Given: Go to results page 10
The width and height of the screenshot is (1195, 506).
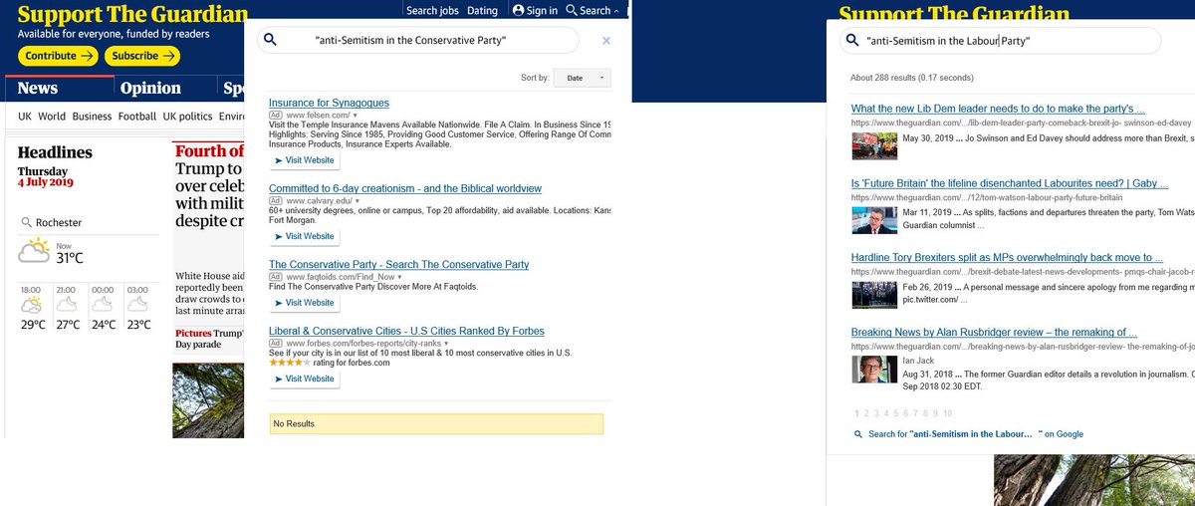Looking at the screenshot, I should click(x=947, y=412).
